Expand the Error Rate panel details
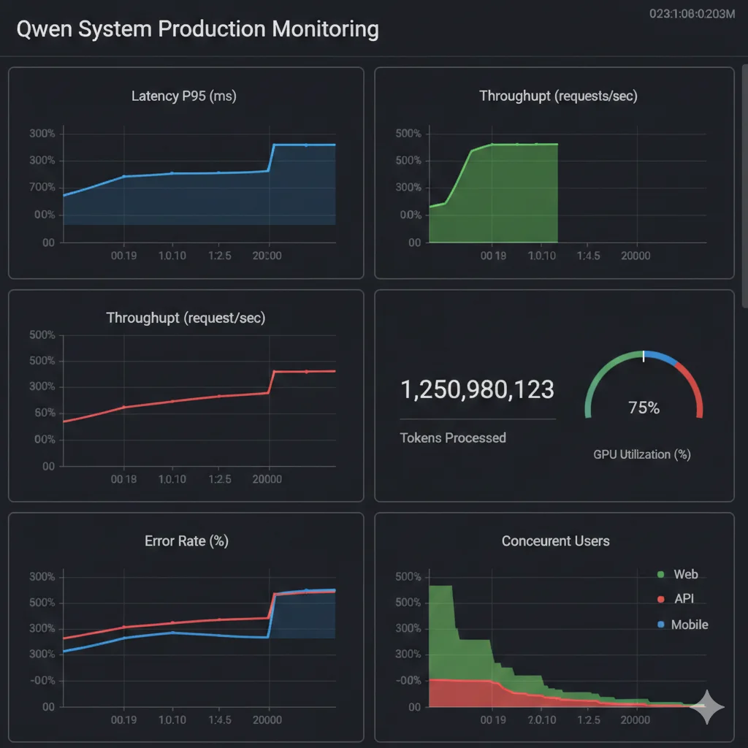 (x=186, y=541)
